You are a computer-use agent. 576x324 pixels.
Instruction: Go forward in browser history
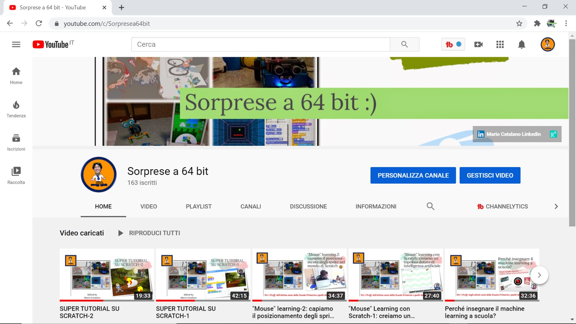[x=24, y=23]
